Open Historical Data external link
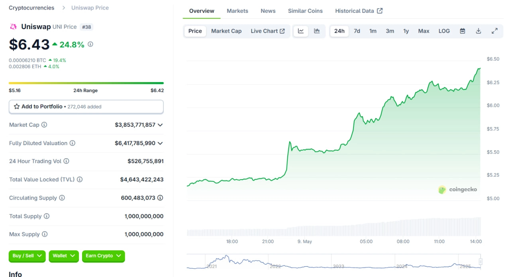 (x=359, y=11)
